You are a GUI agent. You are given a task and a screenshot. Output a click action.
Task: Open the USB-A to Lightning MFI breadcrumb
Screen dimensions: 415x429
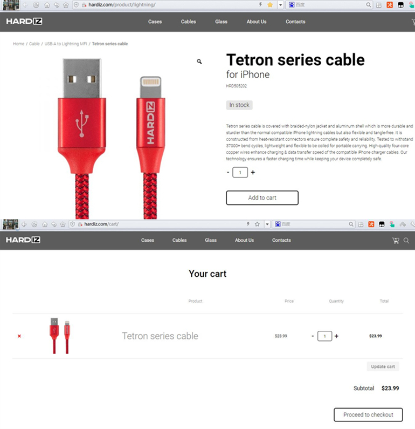click(66, 44)
